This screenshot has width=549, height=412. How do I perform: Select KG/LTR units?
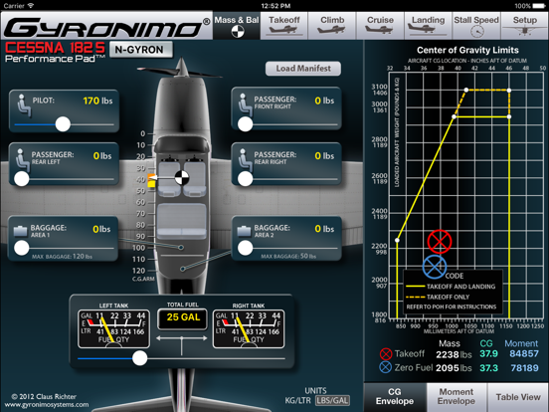click(298, 400)
